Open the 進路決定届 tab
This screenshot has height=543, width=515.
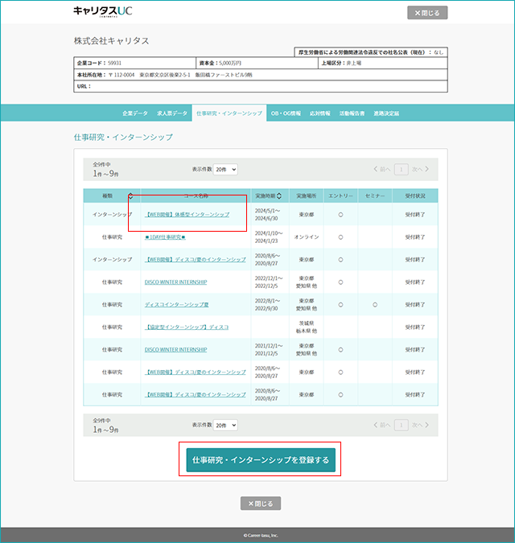[386, 113]
